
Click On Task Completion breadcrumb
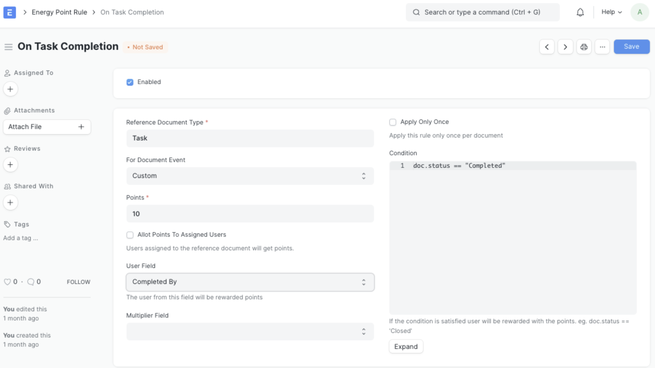coord(132,12)
